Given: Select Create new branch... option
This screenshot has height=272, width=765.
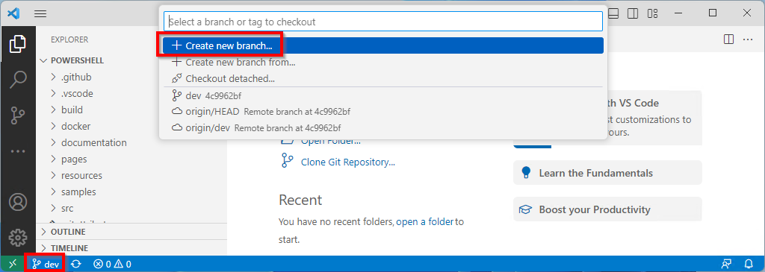Looking at the screenshot, I should pos(383,45).
